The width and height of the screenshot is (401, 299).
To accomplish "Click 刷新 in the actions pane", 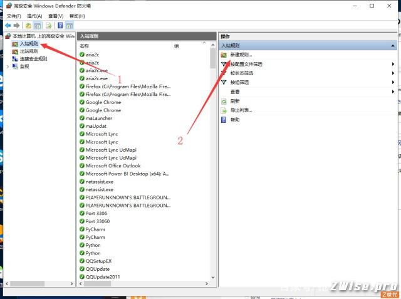I will tap(235, 101).
